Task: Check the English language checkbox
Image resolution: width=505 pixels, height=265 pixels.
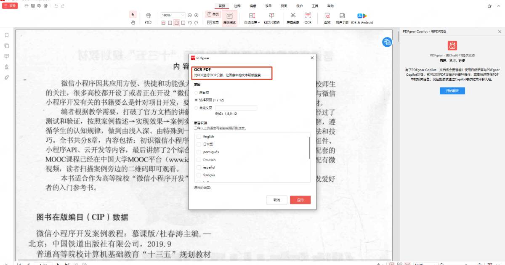Action: click(x=199, y=137)
